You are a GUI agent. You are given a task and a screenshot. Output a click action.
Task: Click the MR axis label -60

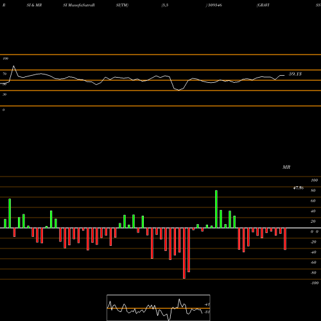[x=313, y=263]
